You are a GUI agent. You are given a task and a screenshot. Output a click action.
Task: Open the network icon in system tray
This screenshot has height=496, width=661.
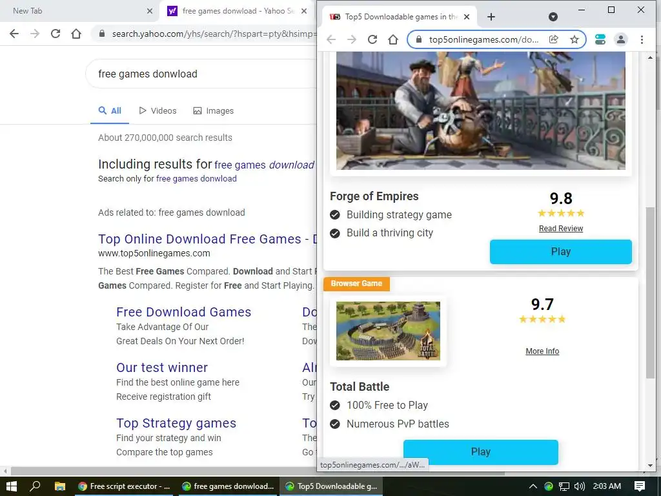point(564,486)
